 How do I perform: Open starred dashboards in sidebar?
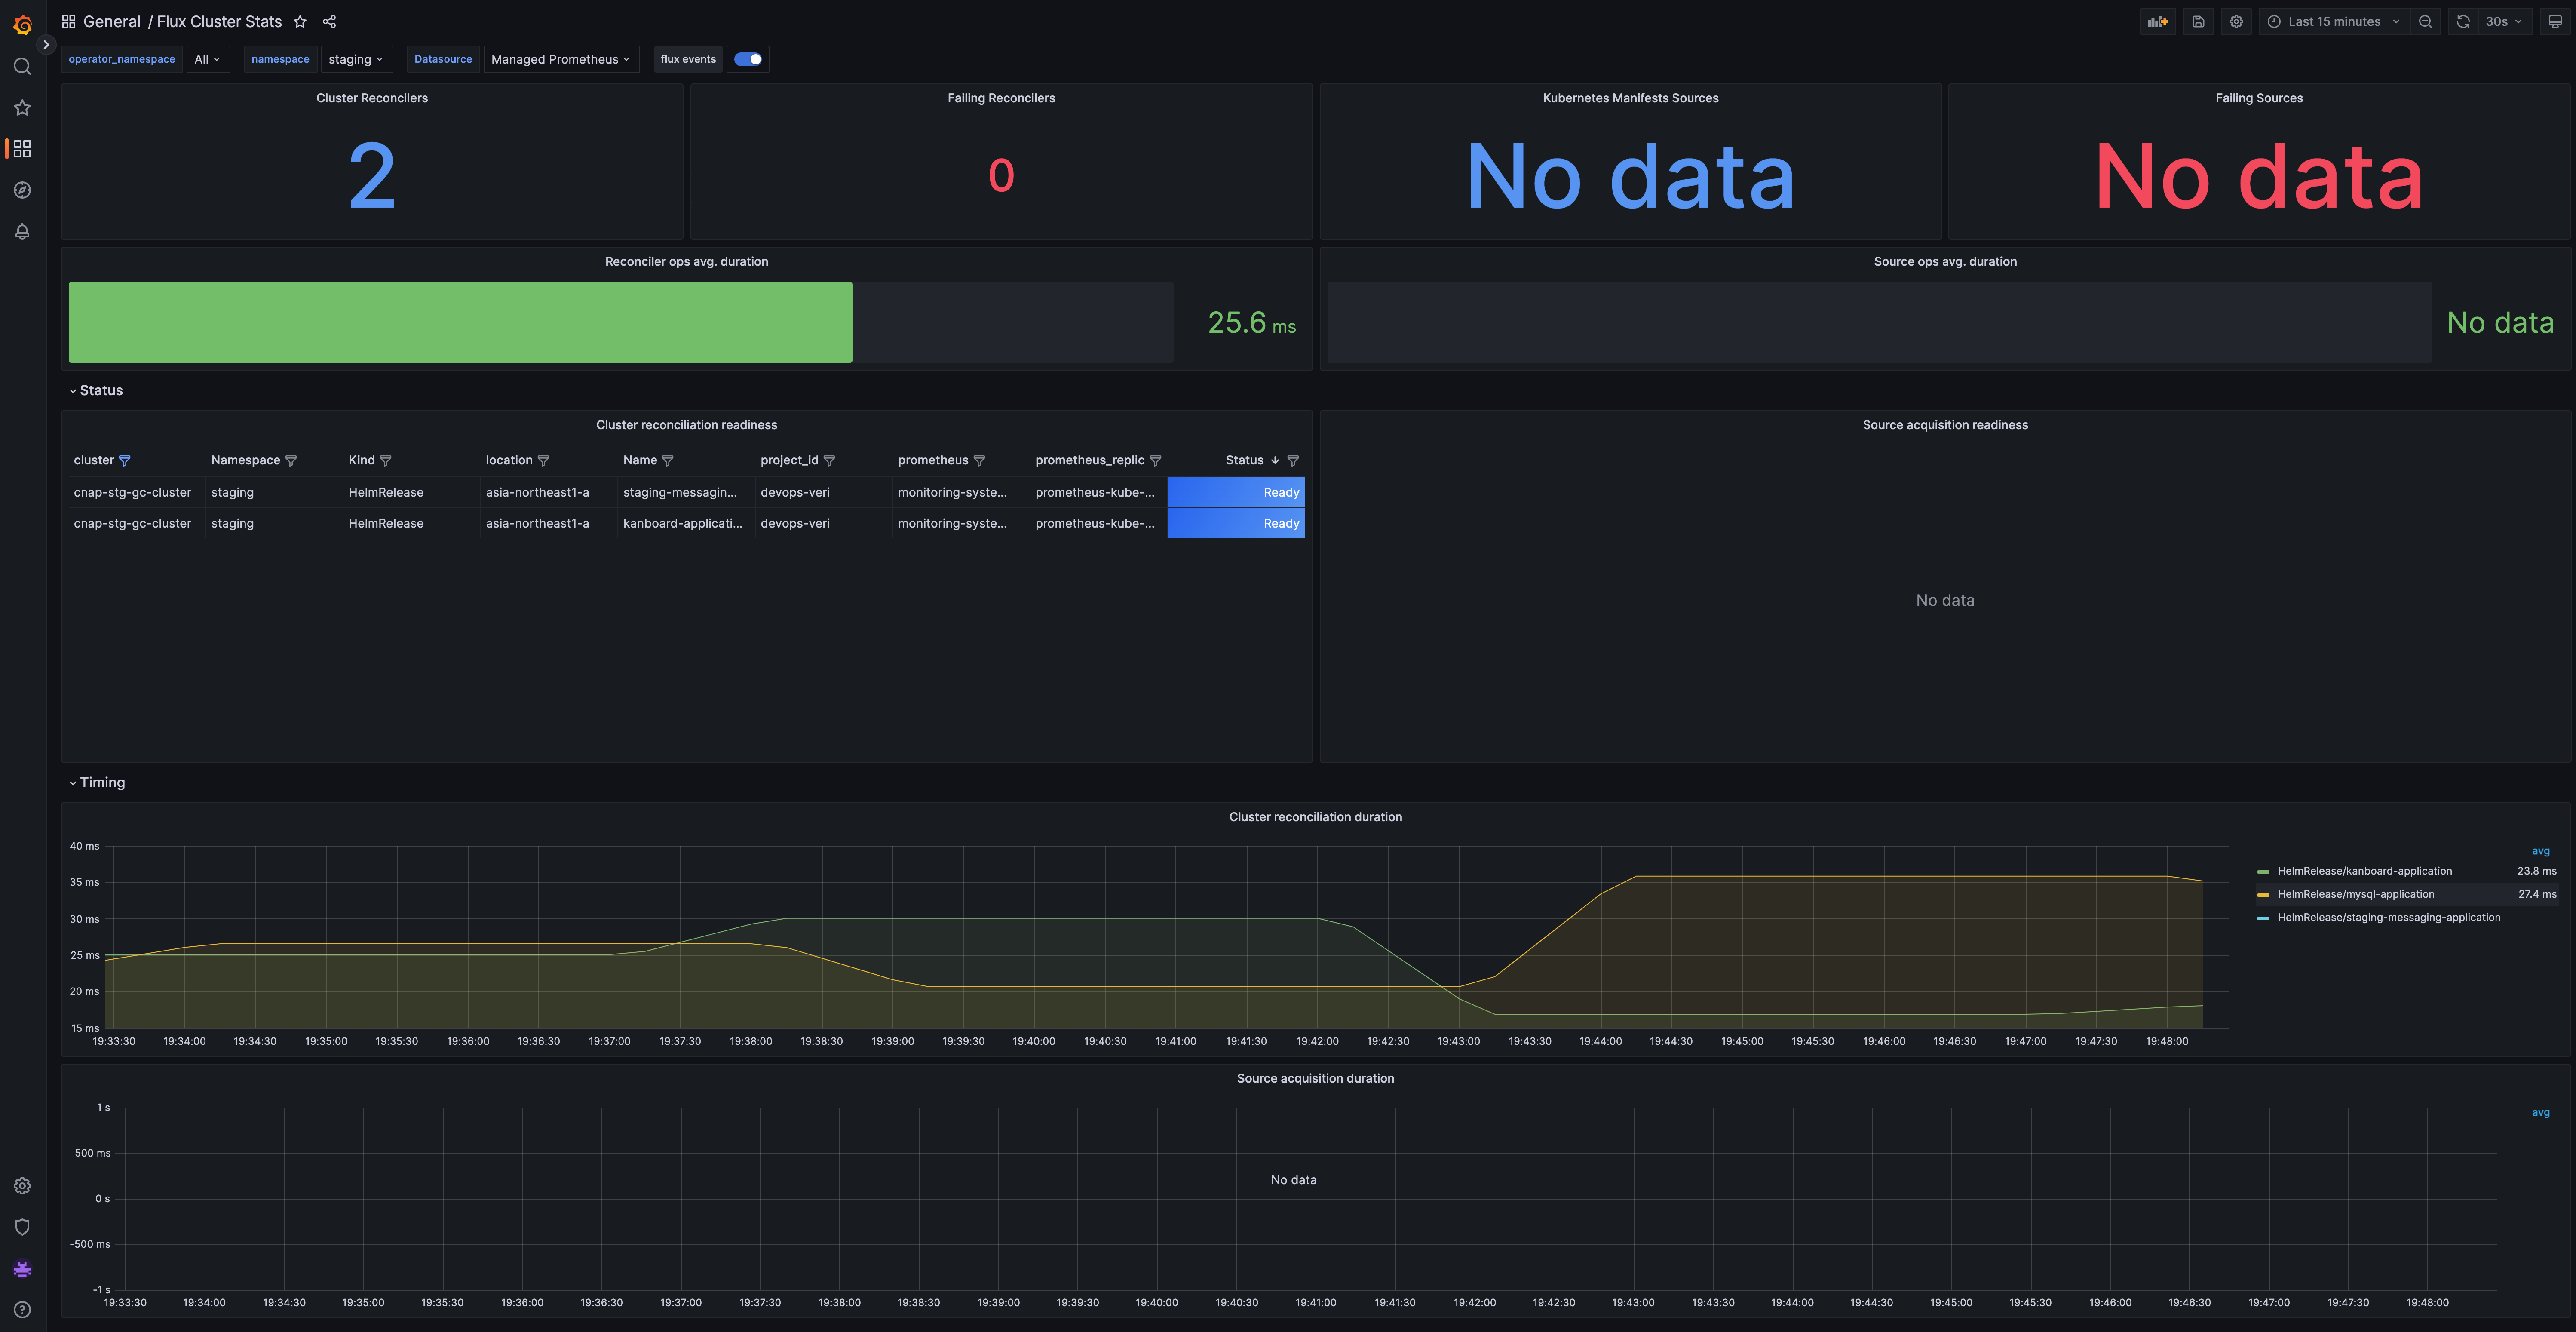pyautogui.click(x=22, y=108)
